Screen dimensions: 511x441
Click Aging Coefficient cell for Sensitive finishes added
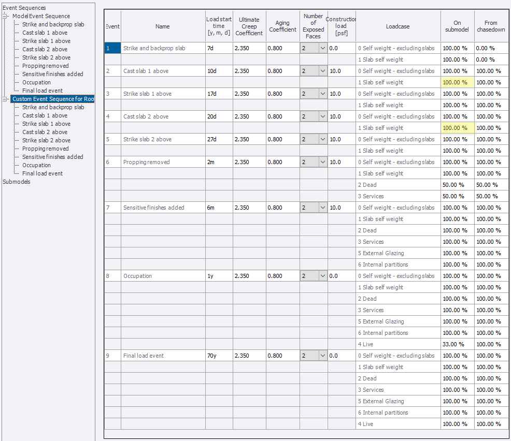pyautogui.click(x=282, y=208)
